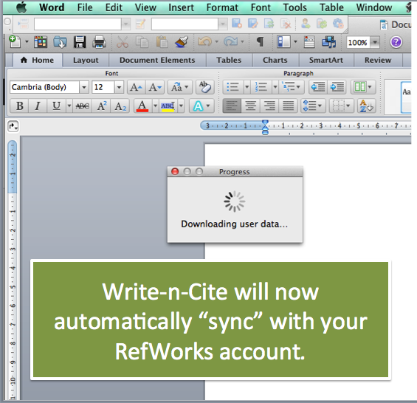Viewport: 417px width, 403px height.
Task: Click the Undo arrow icon
Action: point(204,42)
